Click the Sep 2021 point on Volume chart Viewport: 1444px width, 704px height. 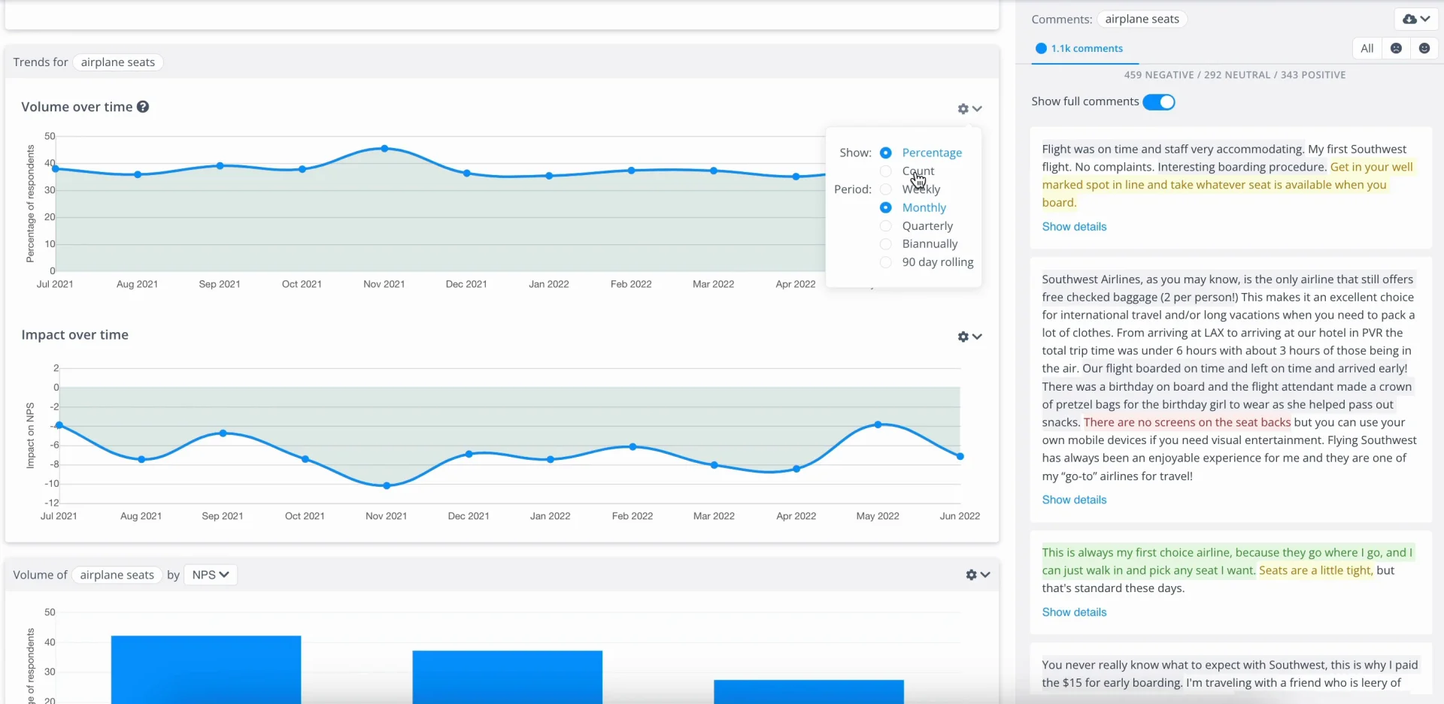[220, 165]
